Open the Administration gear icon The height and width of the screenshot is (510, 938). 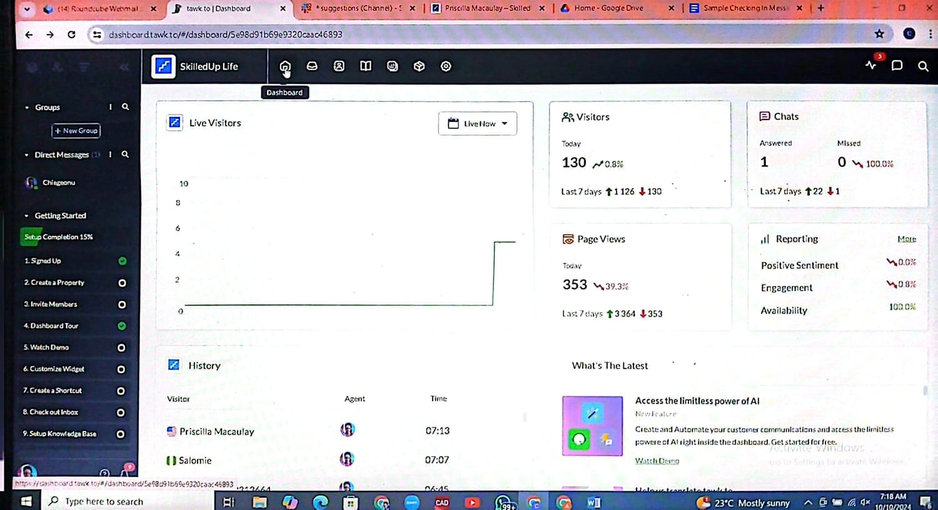[446, 66]
